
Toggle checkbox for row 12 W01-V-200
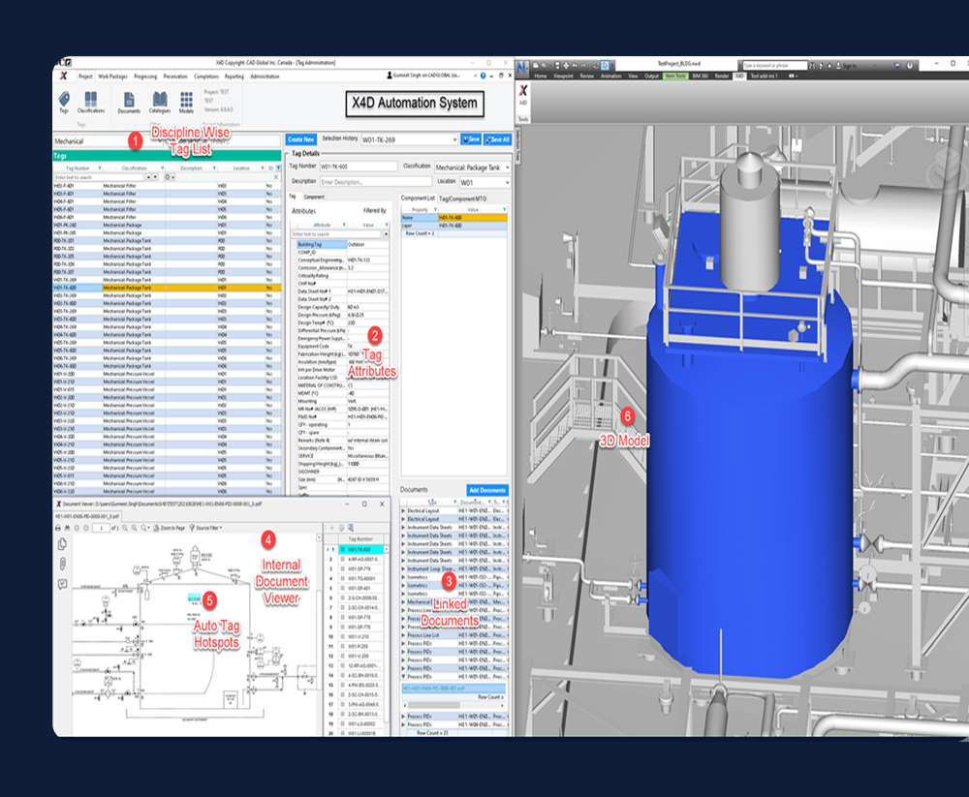coord(342,657)
